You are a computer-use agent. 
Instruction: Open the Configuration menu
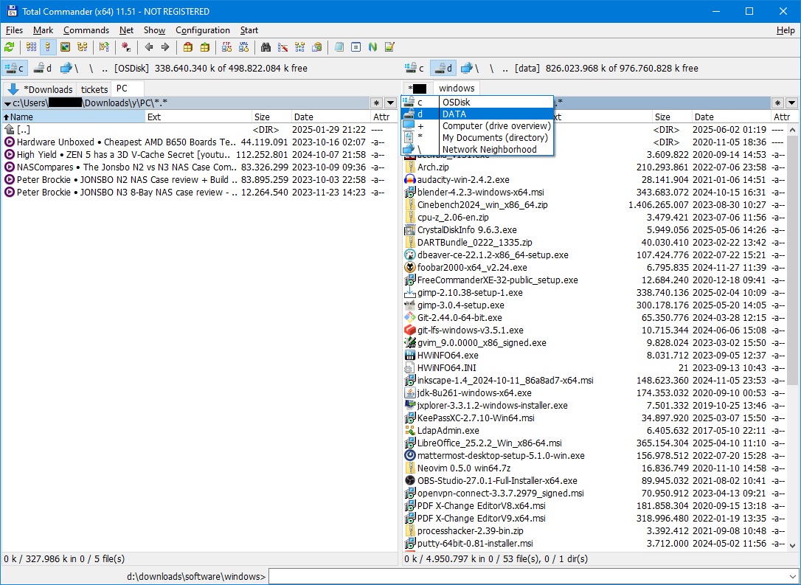coord(203,30)
